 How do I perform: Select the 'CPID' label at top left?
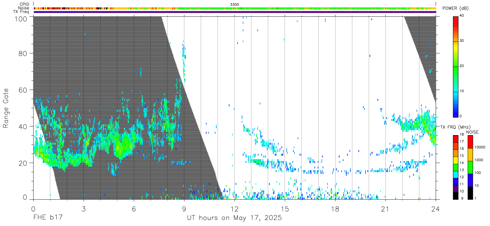pos(24,4)
